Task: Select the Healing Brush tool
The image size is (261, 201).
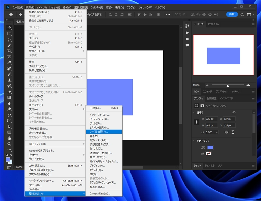Action: coord(9,69)
